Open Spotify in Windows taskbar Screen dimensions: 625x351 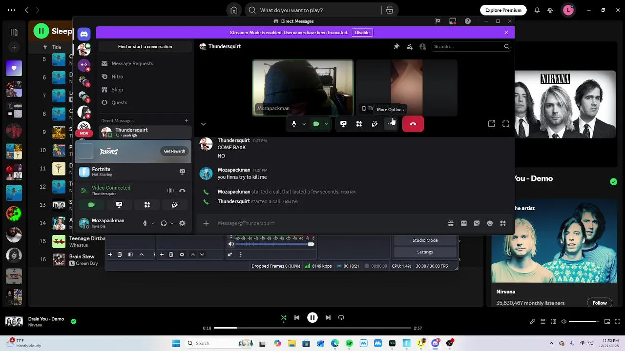coord(349,343)
